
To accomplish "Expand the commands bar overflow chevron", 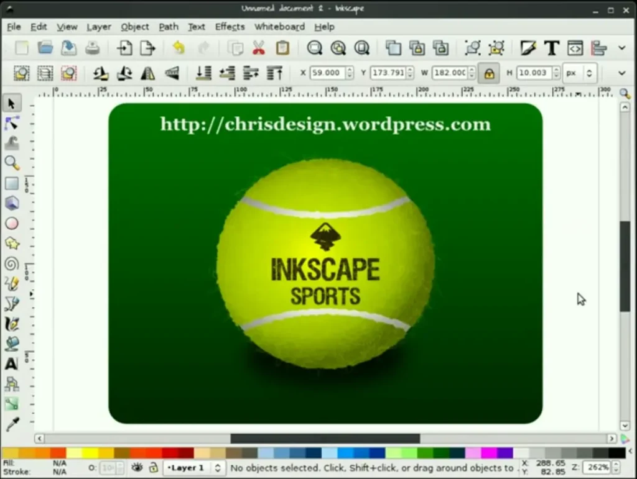I will 621,48.
